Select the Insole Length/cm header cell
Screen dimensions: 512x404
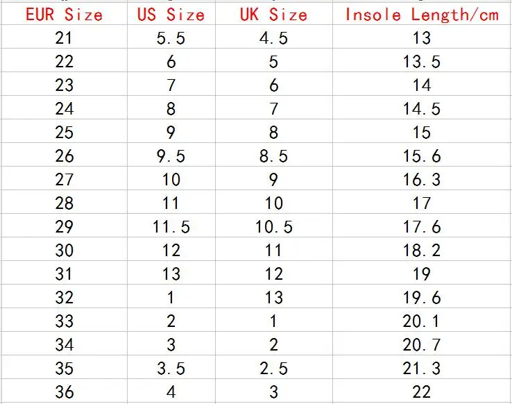(422, 13)
